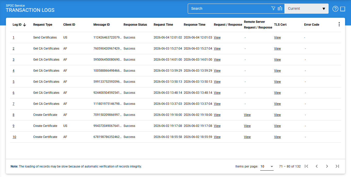
Task: Open Log ID 2 details
Action: click(x=13, y=49)
